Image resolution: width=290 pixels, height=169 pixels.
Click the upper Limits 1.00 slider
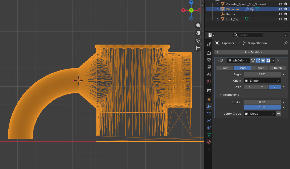[x=262, y=107]
